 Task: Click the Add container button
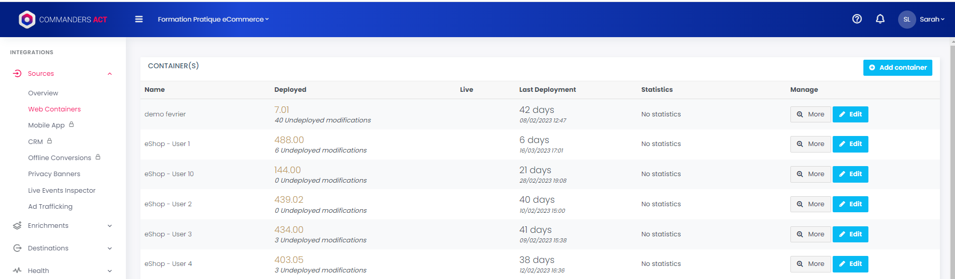[x=898, y=68]
